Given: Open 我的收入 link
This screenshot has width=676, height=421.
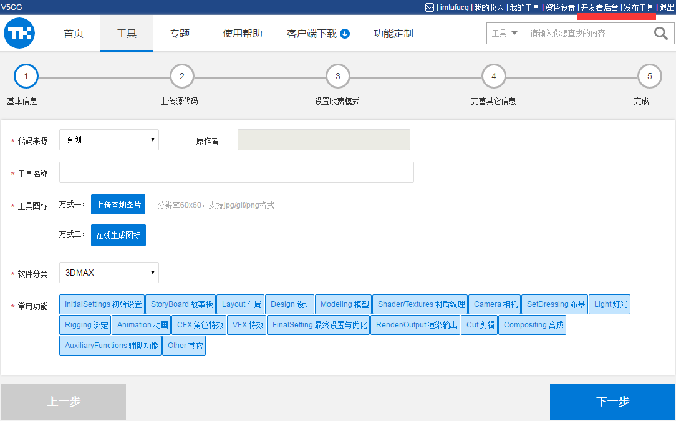Looking at the screenshot, I should (x=489, y=7).
